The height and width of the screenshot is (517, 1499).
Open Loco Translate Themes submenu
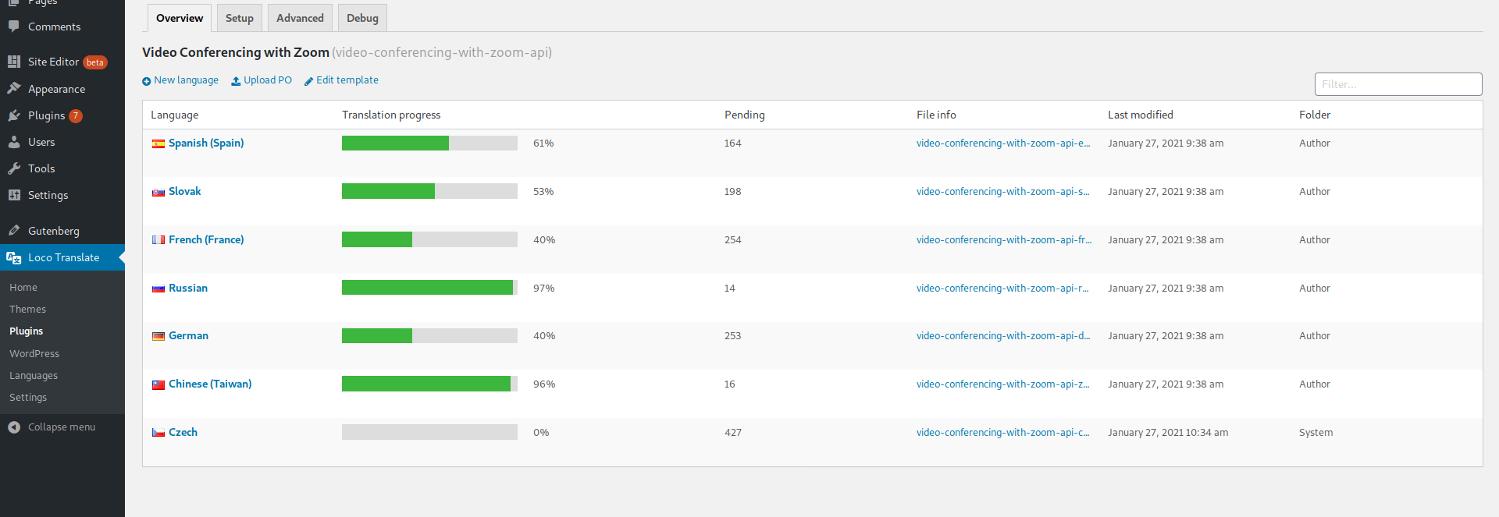[27, 310]
